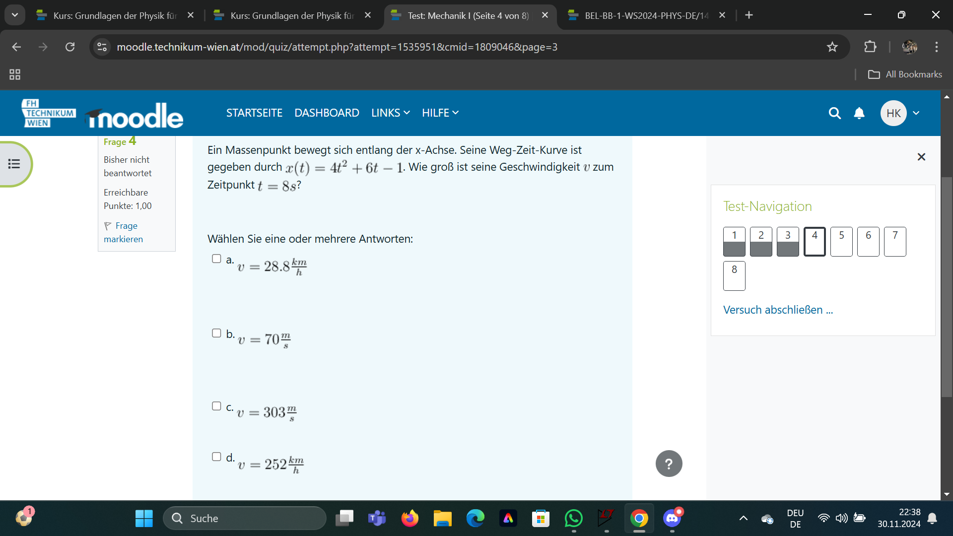This screenshot has width=953, height=536.
Task: Open Microsoft Store from the taskbar
Action: pyautogui.click(x=541, y=518)
